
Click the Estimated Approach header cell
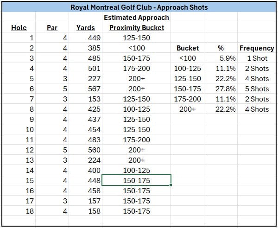pyautogui.click(x=137, y=17)
